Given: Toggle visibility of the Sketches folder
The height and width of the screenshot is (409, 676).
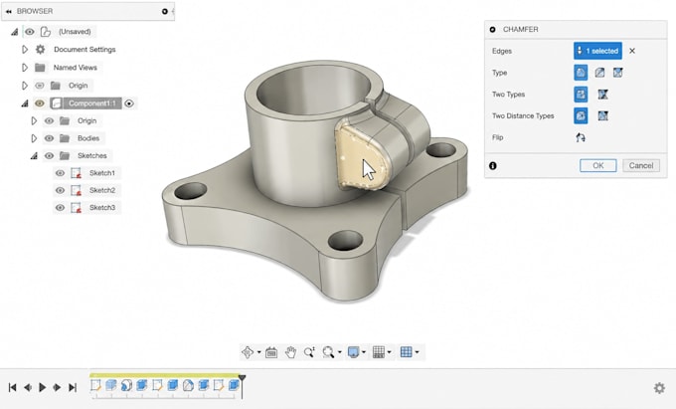Looking at the screenshot, I should (49, 155).
